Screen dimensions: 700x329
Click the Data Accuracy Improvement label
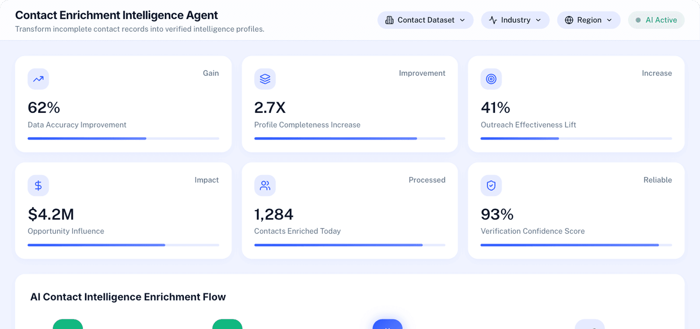click(x=77, y=125)
